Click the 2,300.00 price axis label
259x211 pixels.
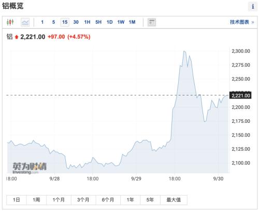point(241,51)
